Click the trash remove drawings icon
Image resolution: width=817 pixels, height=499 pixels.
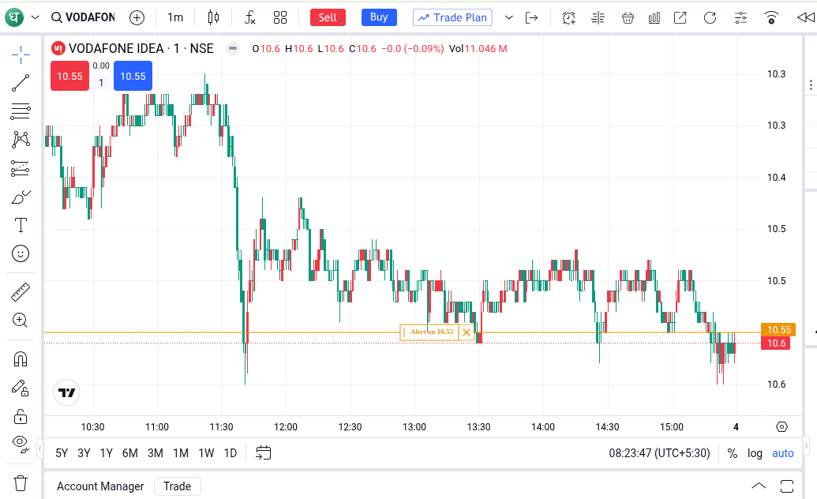pos(21,482)
